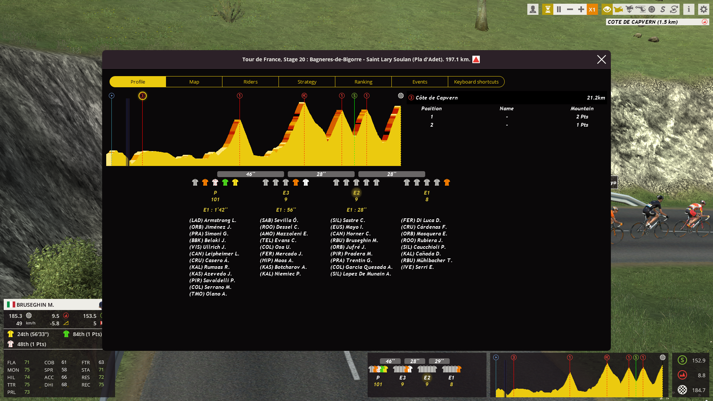This screenshot has height=401, width=713.
Task: Increase race speed with plus button
Action: click(x=581, y=9)
